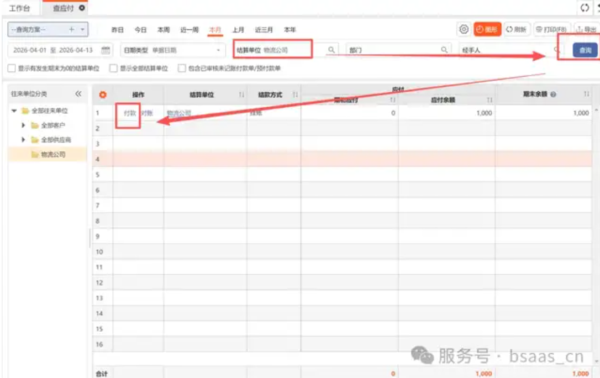Click the orange 图形 button
The image size is (600, 378).
[487, 29]
